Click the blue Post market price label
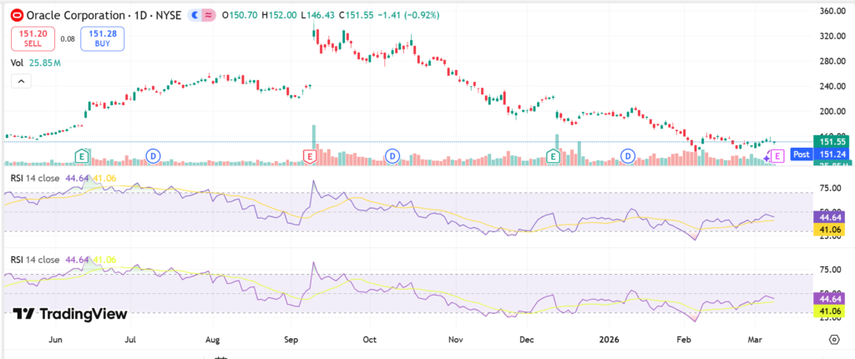 [x=801, y=154]
